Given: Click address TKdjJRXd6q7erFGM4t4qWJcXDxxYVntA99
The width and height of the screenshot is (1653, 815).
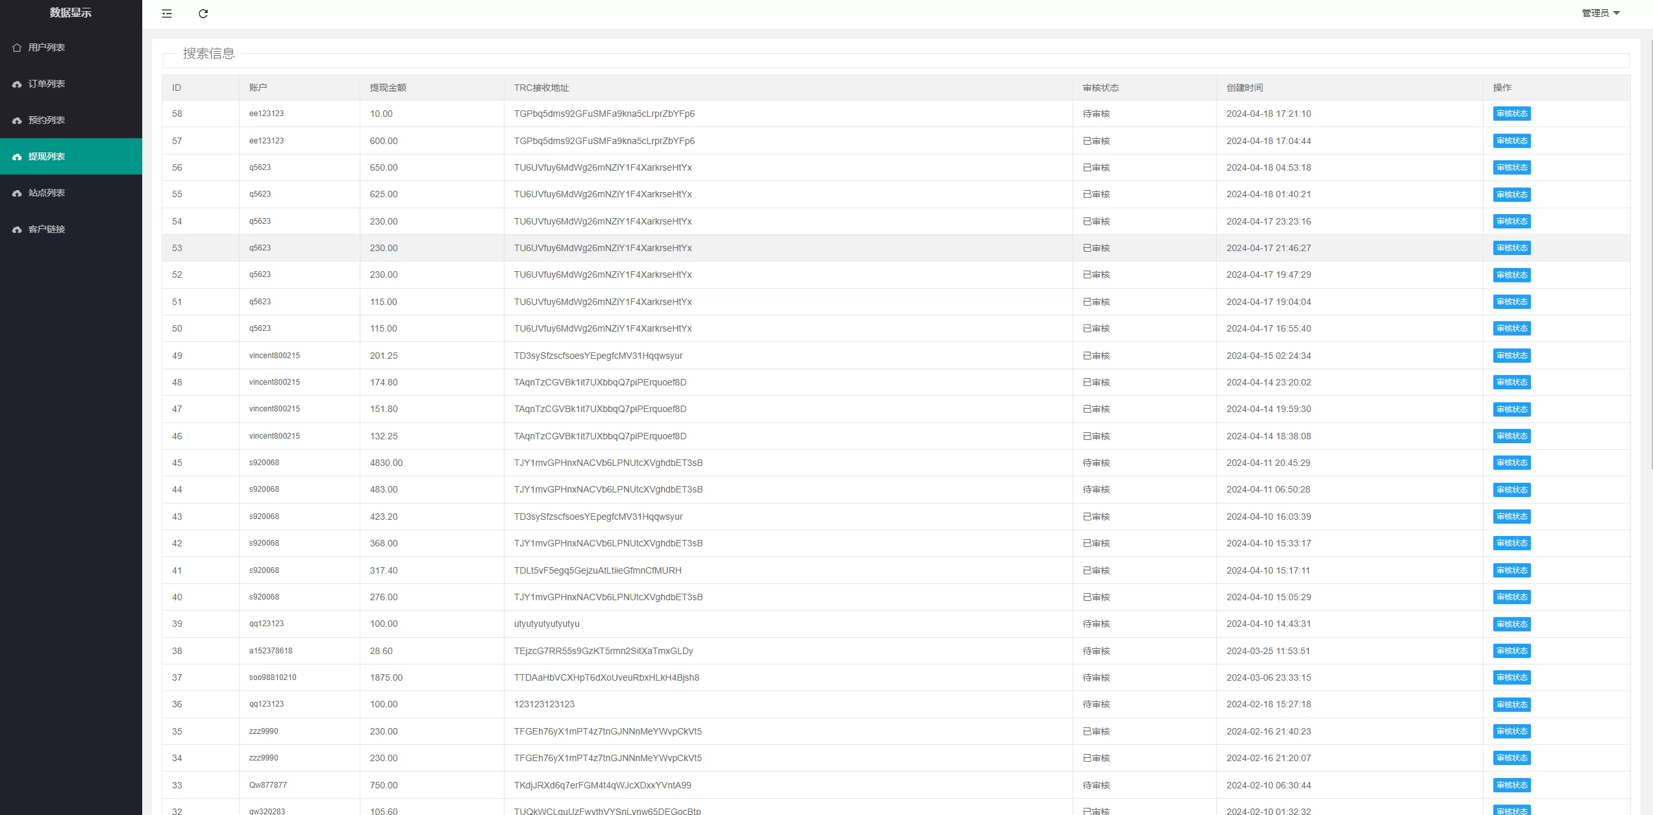Looking at the screenshot, I should tap(603, 785).
